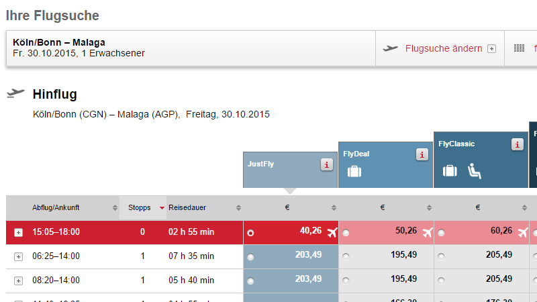Click 02 h 55 min duration

coord(191,232)
